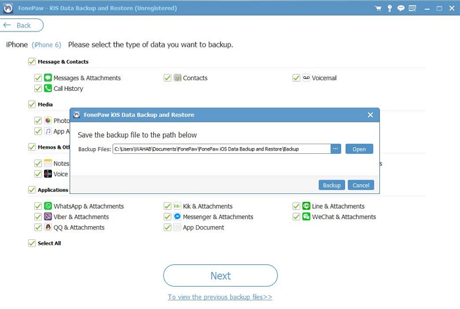Click the Backup Files path input field
The width and height of the screenshot is (460, 309).
[x=222, y=149]
